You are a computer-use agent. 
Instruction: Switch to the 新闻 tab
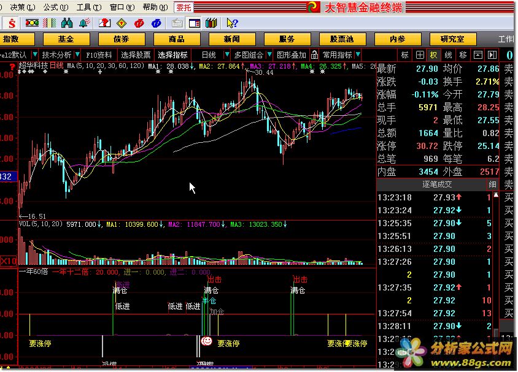click(231, 39)
